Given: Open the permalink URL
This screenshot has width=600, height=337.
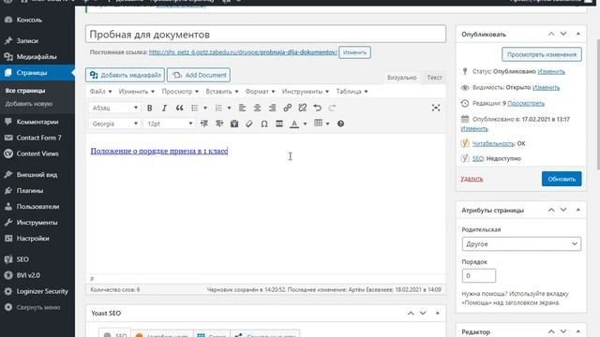Looking at the screenshot, I should click(x=243, y=52).
